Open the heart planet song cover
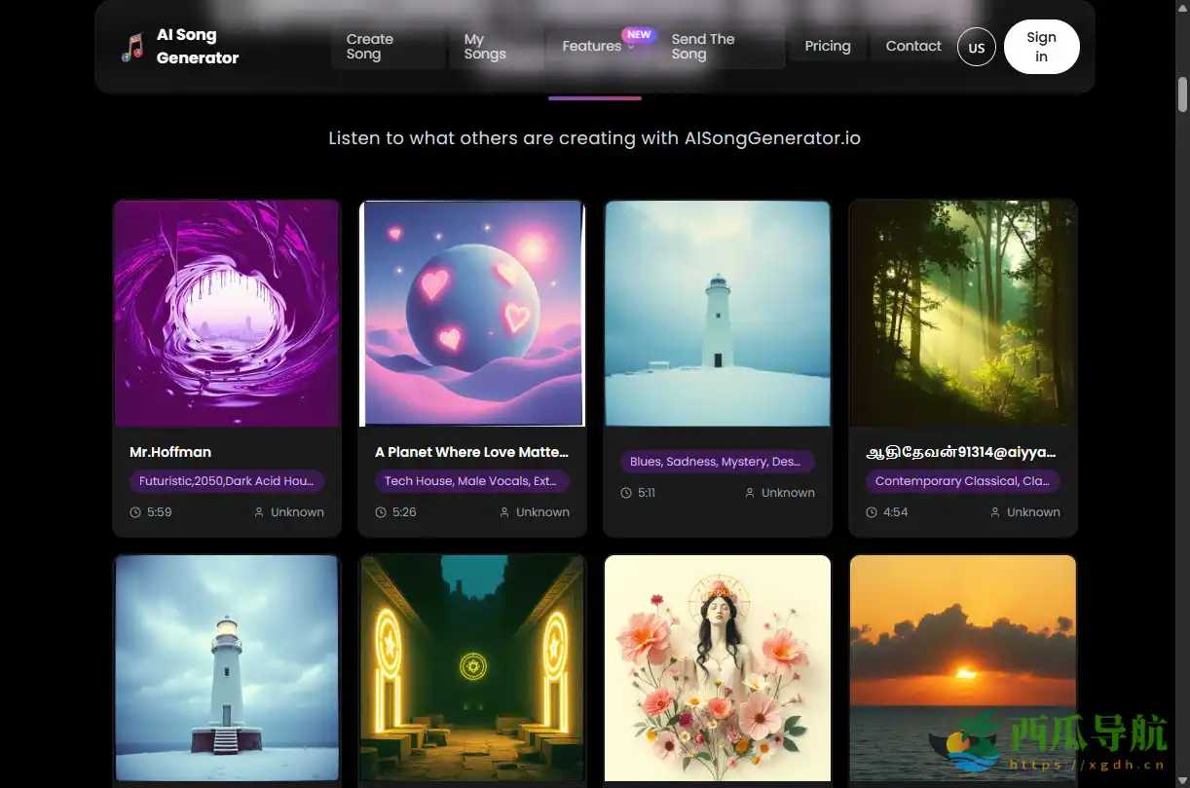This screenshot has height=788, width=1190. coord(472,314)
